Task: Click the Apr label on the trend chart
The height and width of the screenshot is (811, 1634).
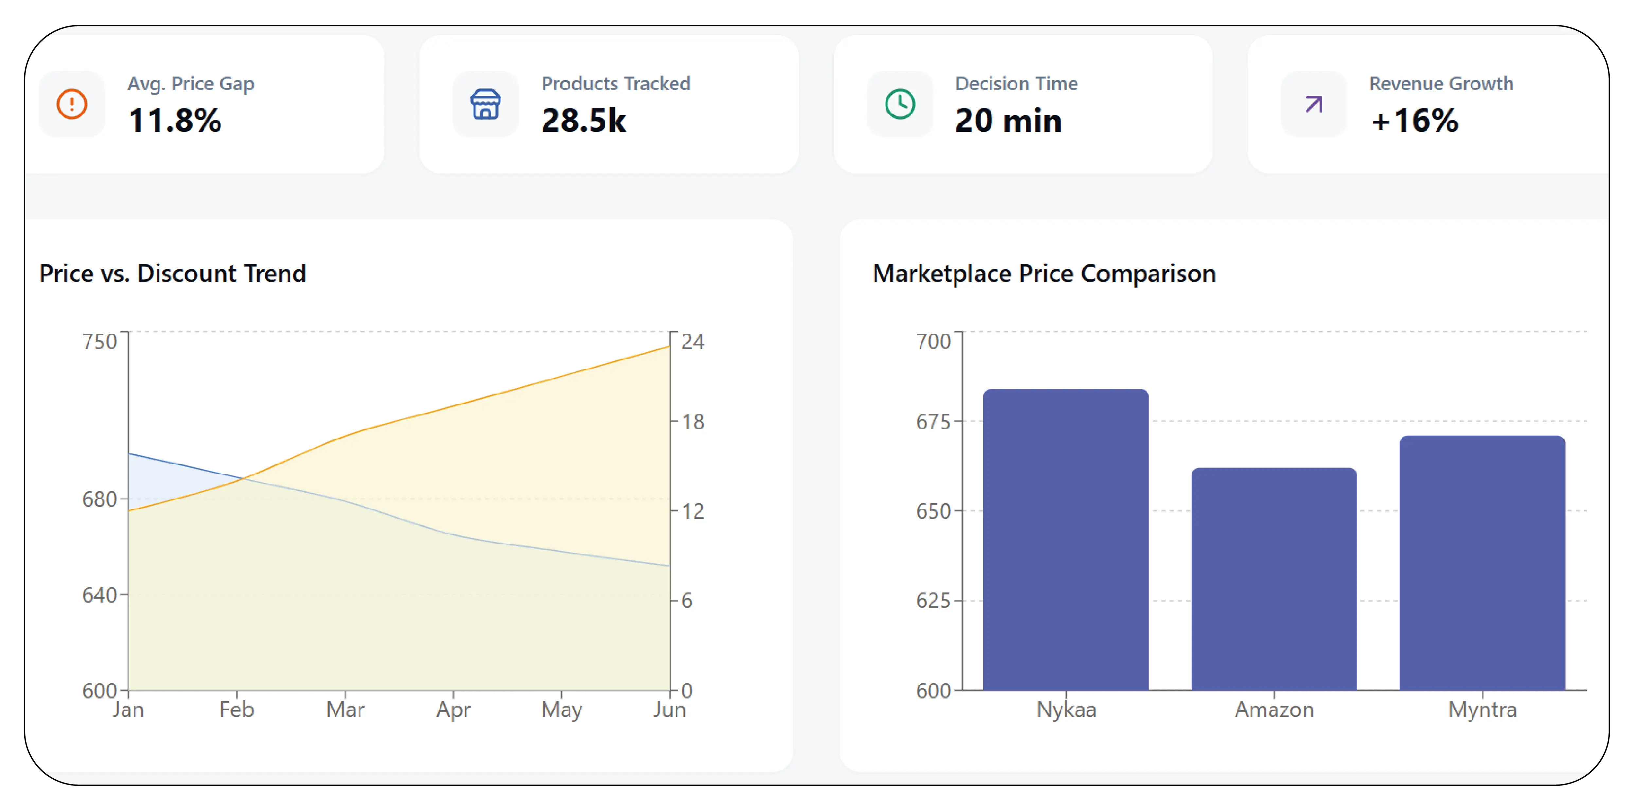Action: 453,710
